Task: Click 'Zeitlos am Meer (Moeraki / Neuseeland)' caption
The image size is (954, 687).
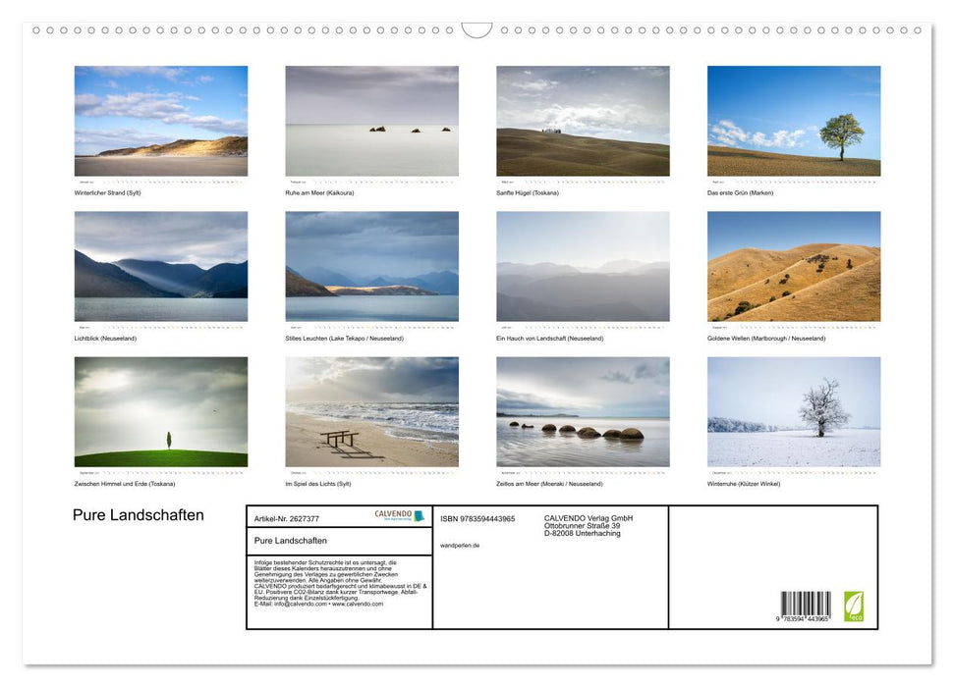Action: (549, 484)
